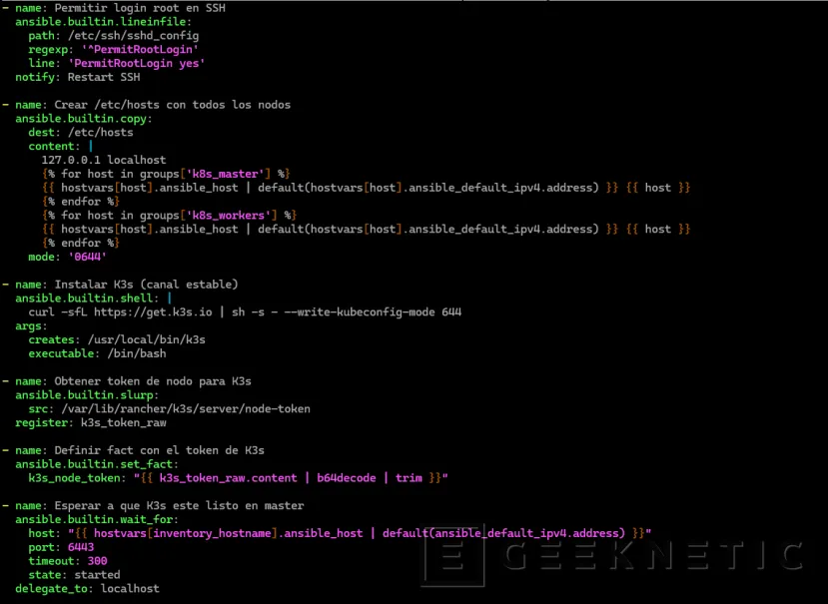Screen dimensions: 828x604
Task: Click the task name 'Permitir login root en SSH'
Action: pyautogui.click(x=140, y=8)
